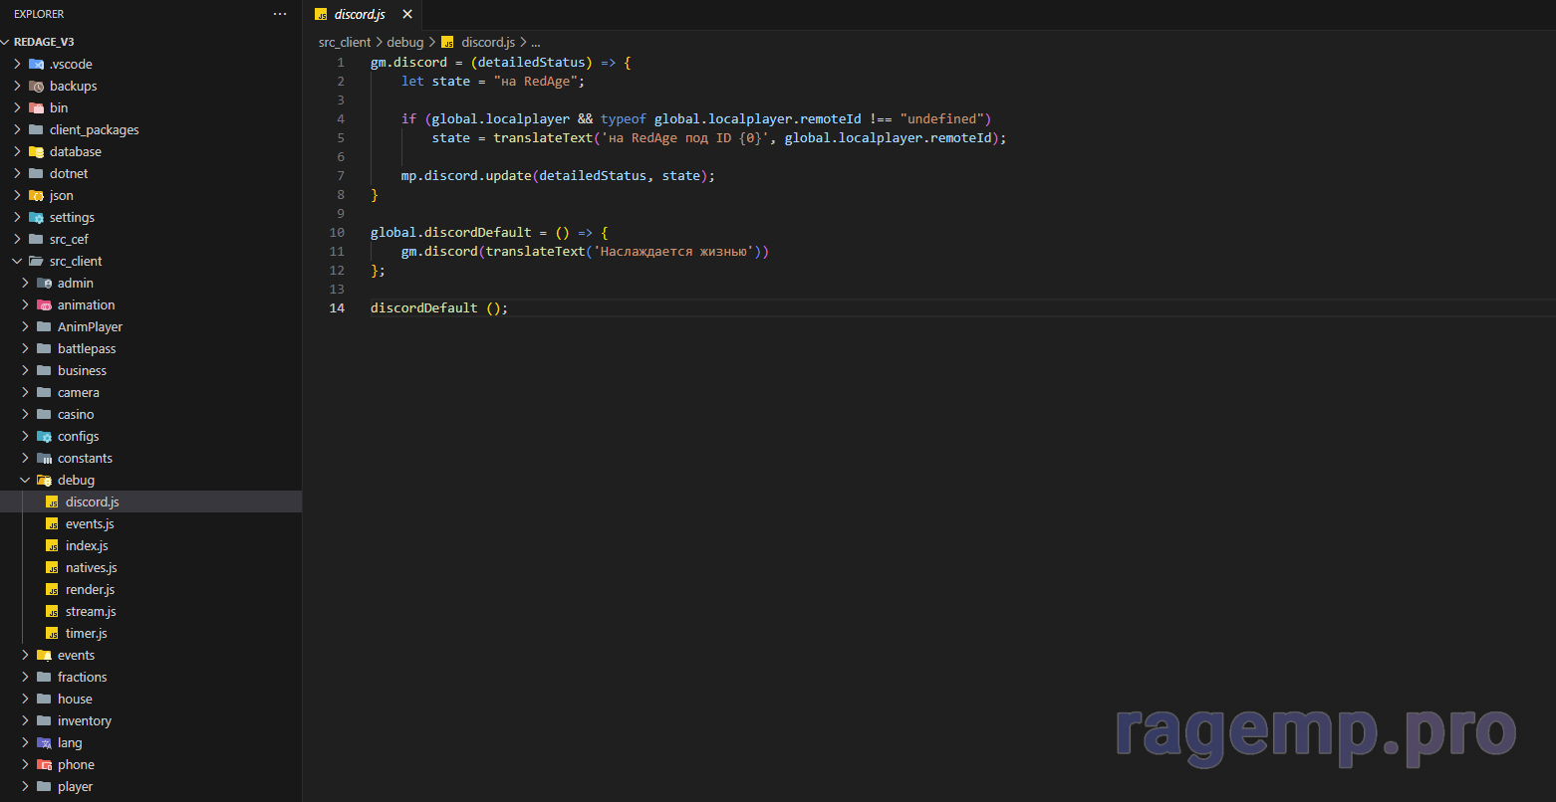Click the EXPLORER panel title
This screenshot has width=1556, height=802.
click(39, 14)
